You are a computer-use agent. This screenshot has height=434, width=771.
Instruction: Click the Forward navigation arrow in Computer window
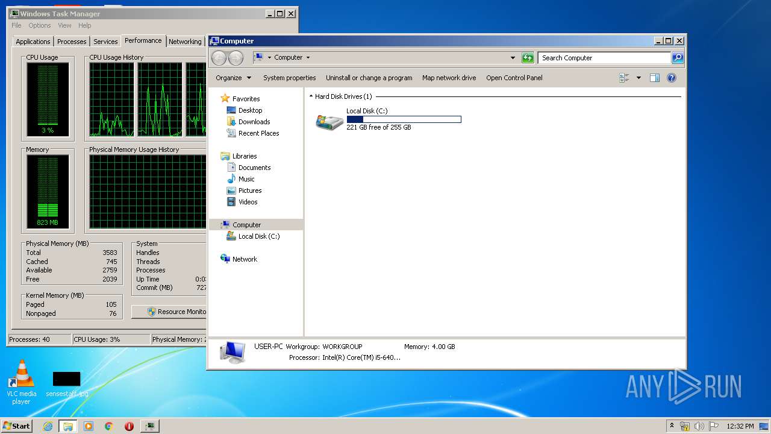coord(236,58)
